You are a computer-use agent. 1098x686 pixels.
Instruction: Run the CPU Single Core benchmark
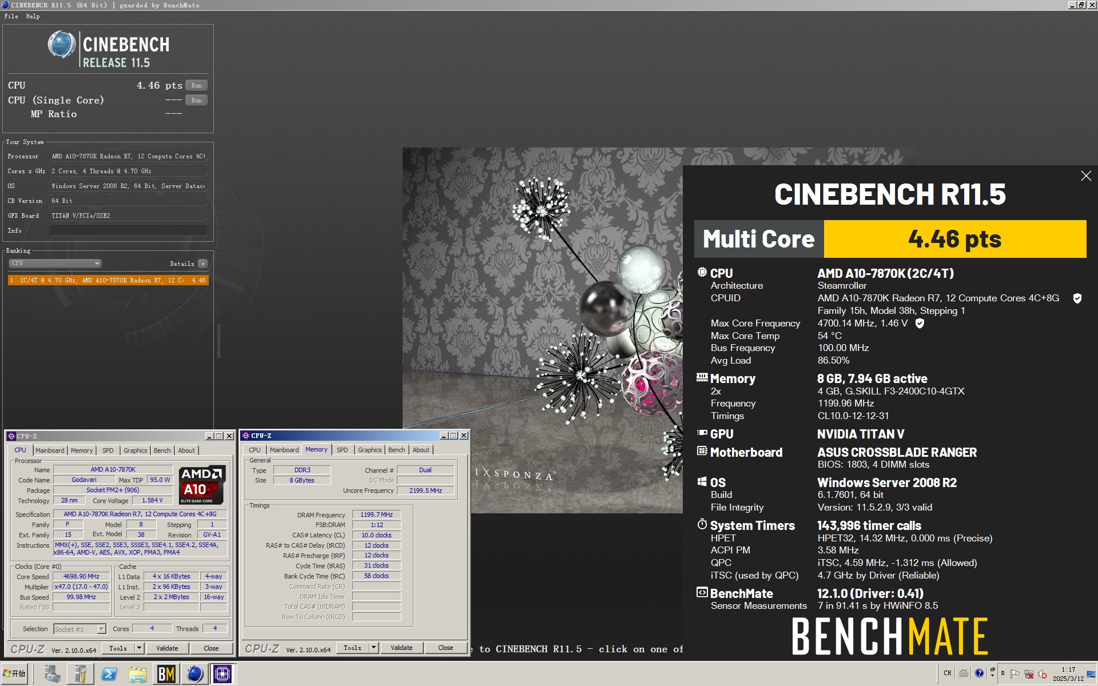pos(197,100)
